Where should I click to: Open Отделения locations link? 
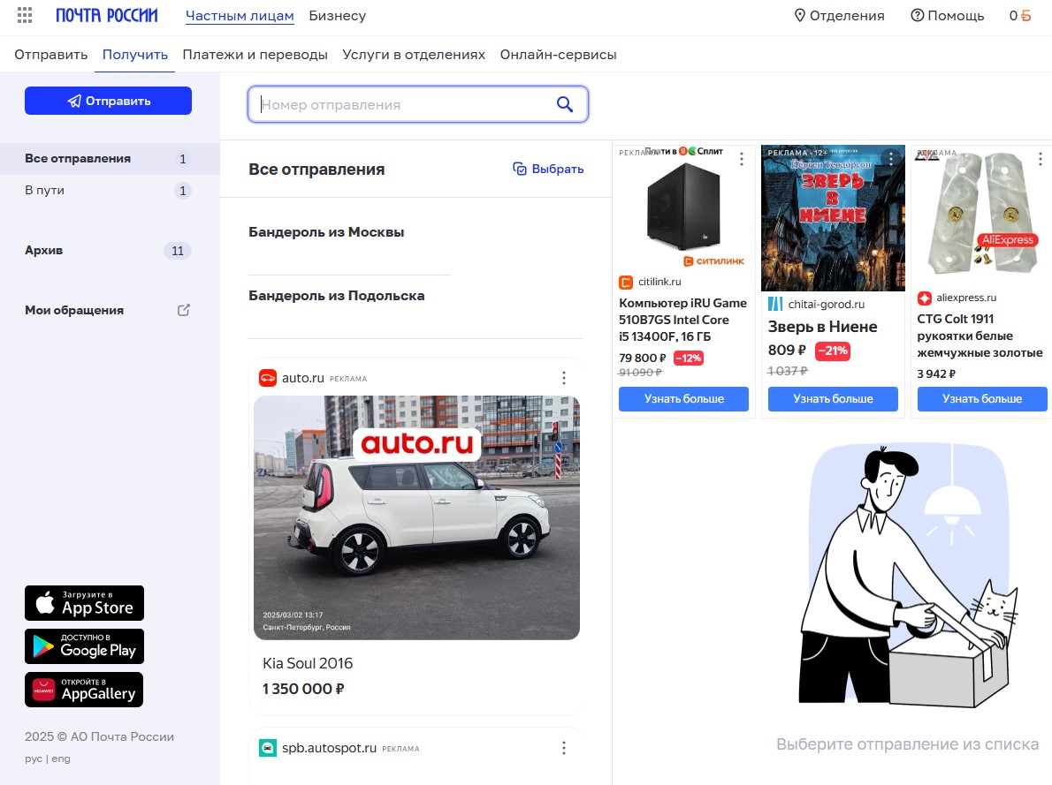coord(839,16)
